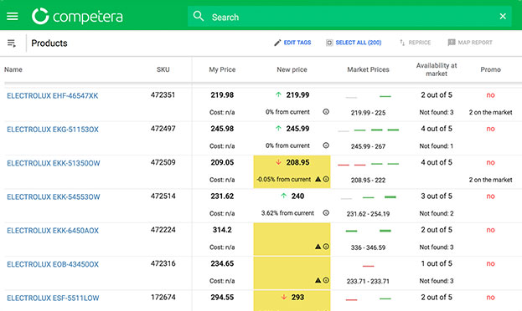Sort by My Price column header
The height and width of the screenshot is (311, 522).
point(222,69)
